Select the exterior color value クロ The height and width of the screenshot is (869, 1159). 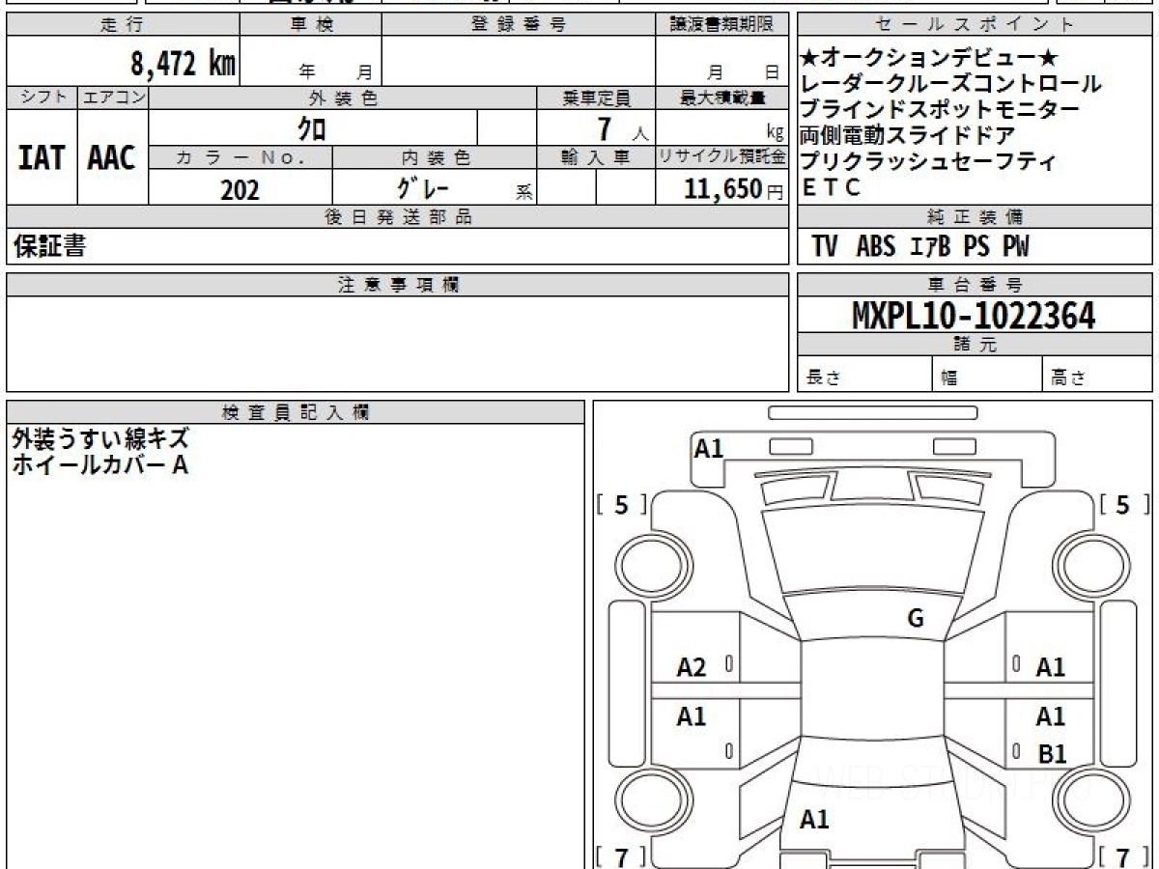coord(312,127)
